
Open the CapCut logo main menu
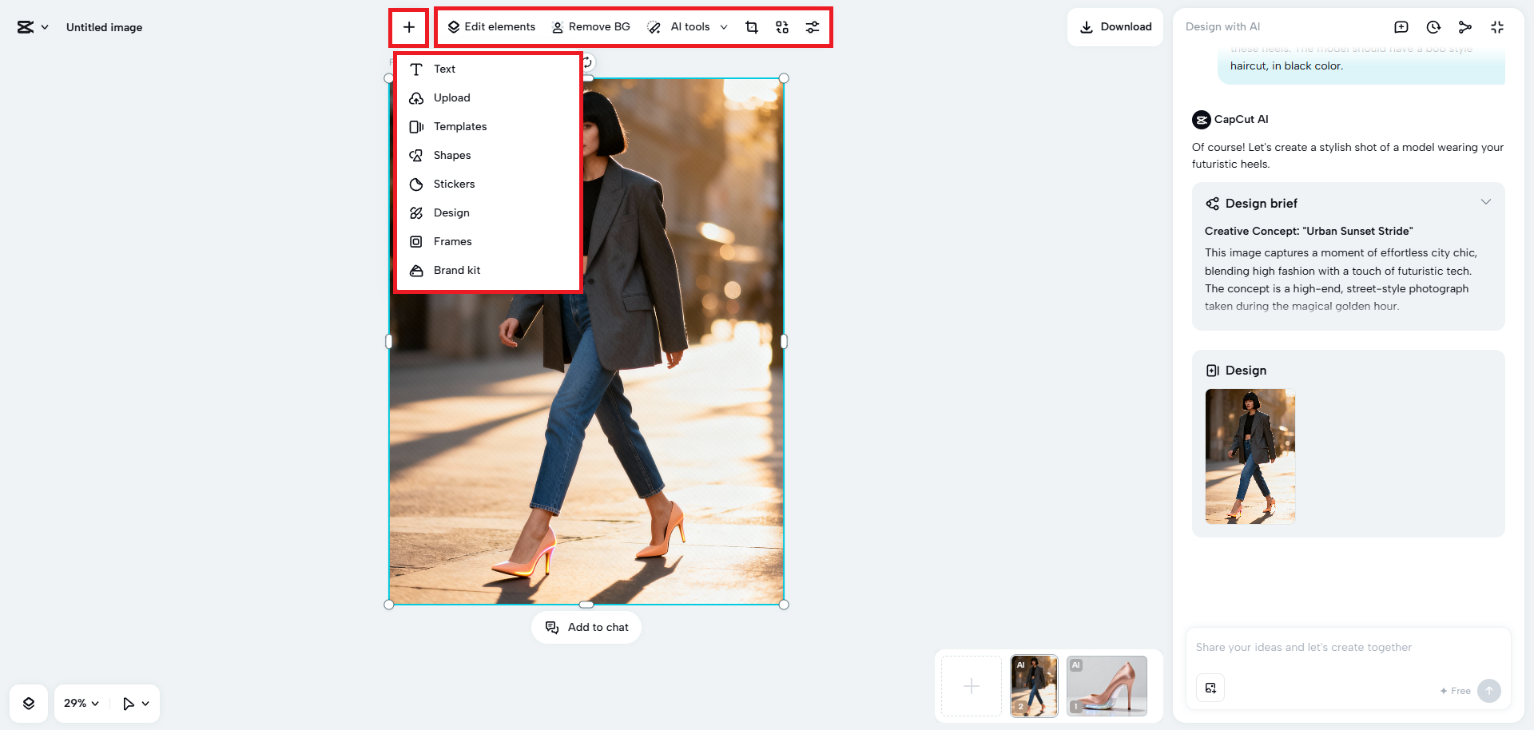click(32, 27)
